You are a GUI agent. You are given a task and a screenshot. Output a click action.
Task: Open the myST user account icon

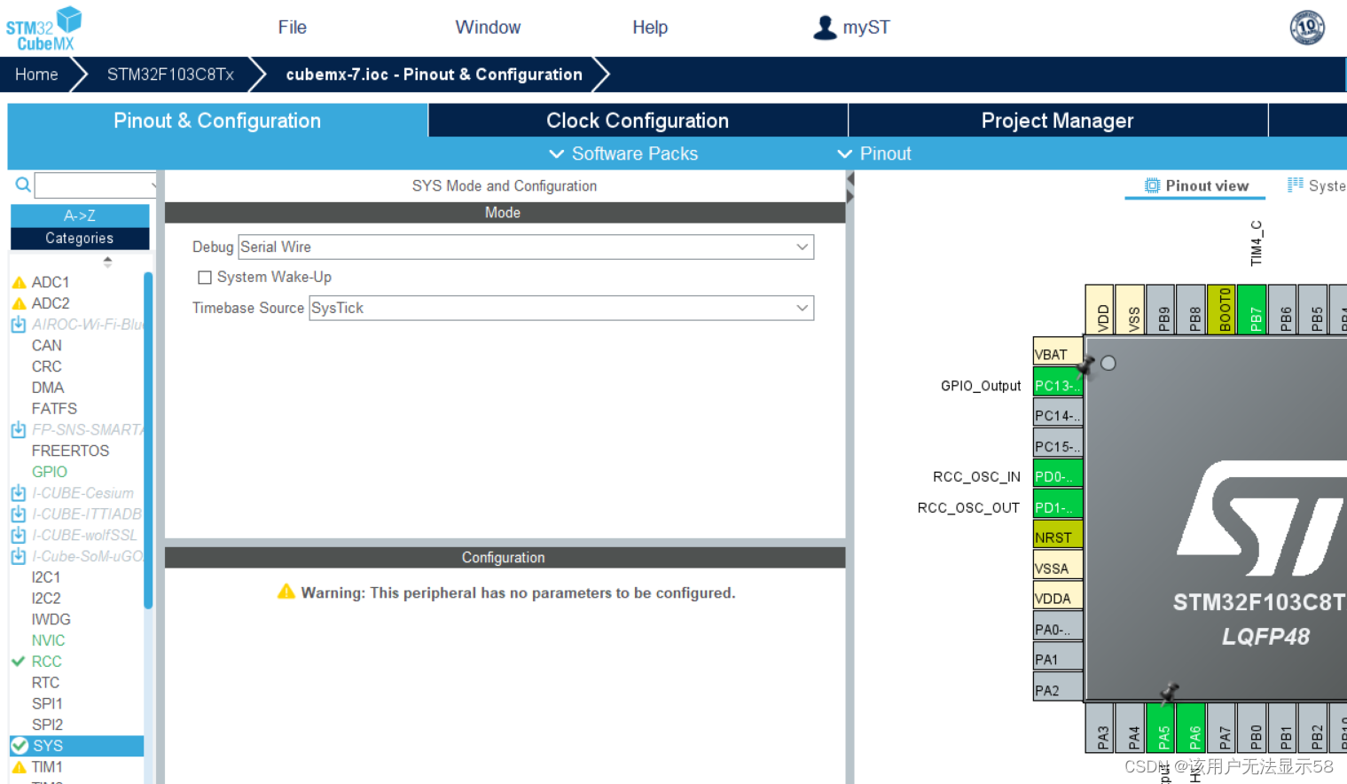pos(825,27)
